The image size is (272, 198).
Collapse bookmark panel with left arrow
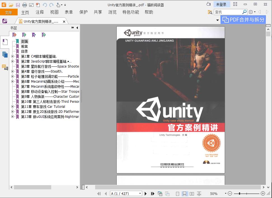(77, 28)
